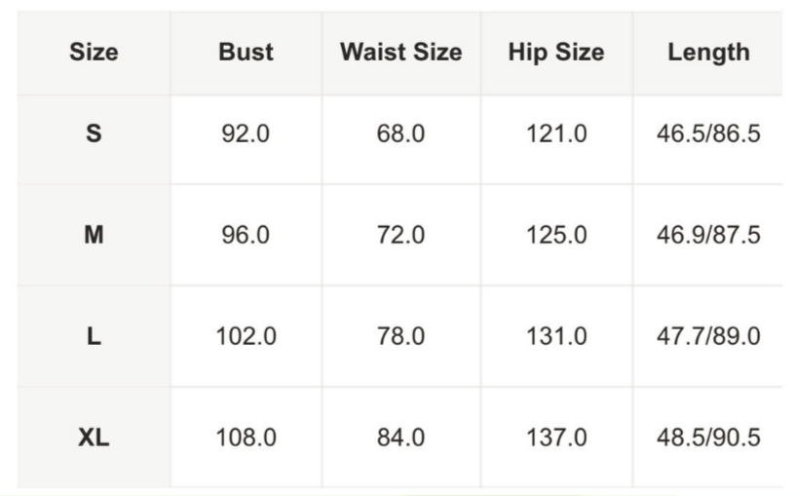Select the M size row label
796x496 pixels.
tap(94, 235)
